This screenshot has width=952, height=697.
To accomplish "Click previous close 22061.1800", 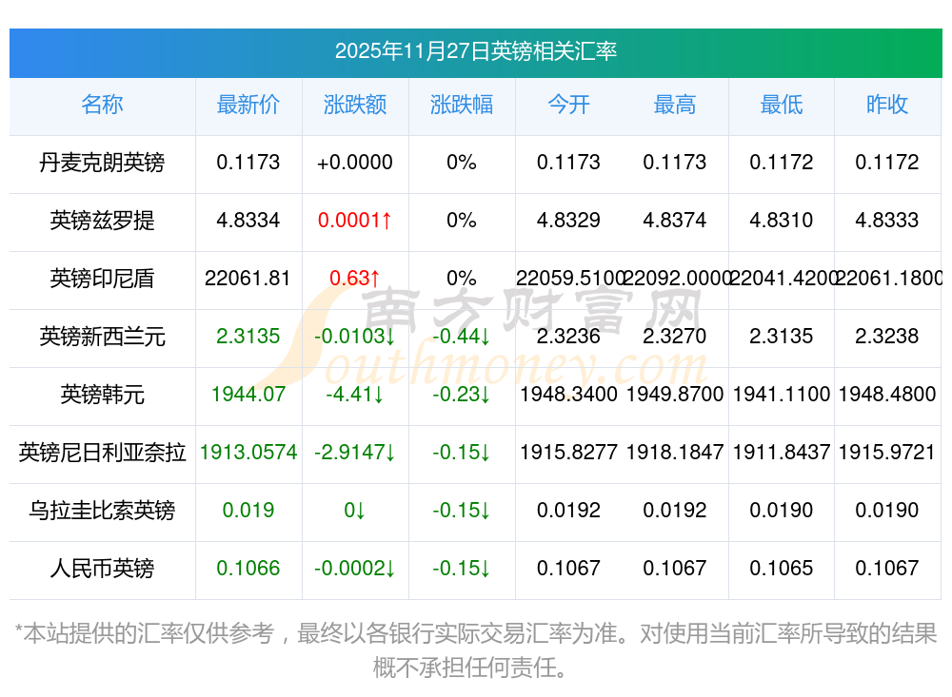I will coord(889,279).
